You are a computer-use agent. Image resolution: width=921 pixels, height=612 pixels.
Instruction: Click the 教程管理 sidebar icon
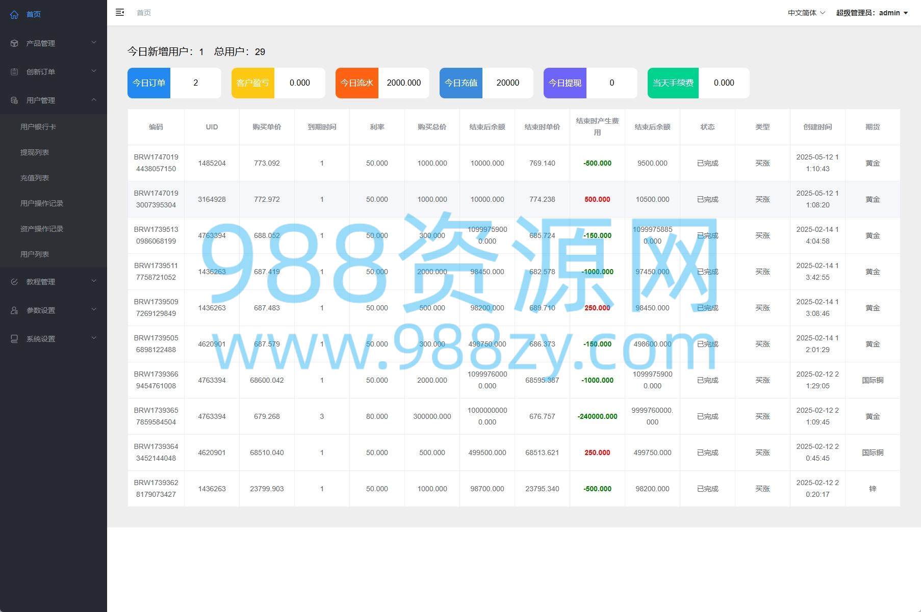[x=14, y=282]
